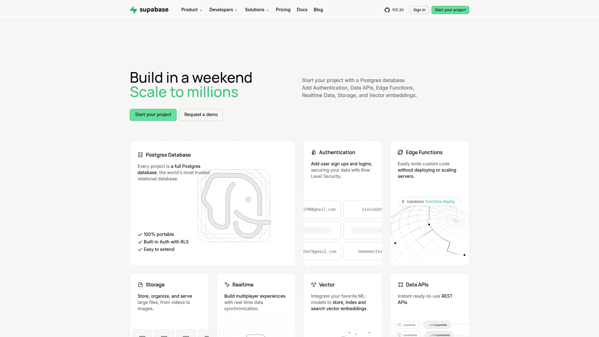The image size is (599, 337).
Task: Click the /v1/continents endpoint pill
Action: click(439, 335)
